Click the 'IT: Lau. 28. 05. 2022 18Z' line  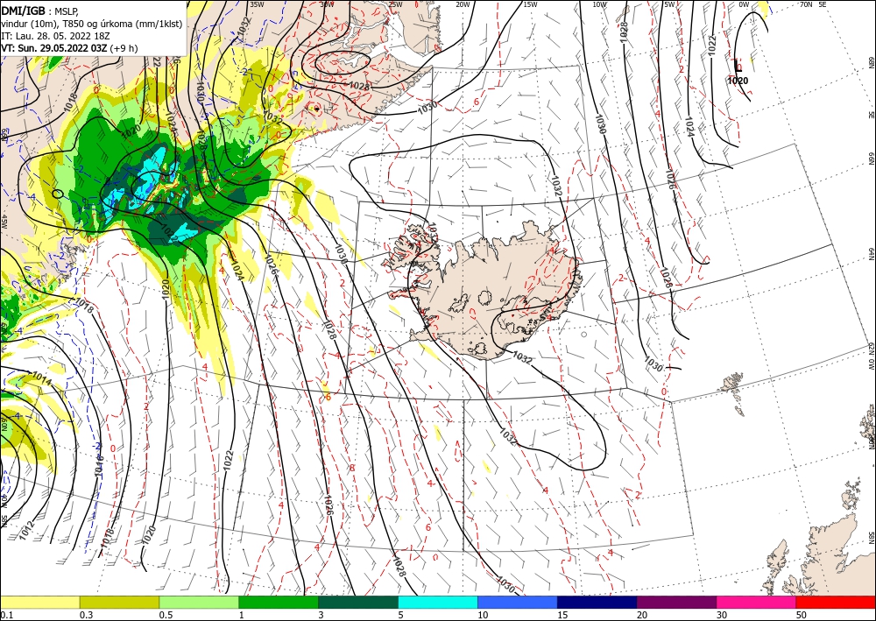(55, 36)
